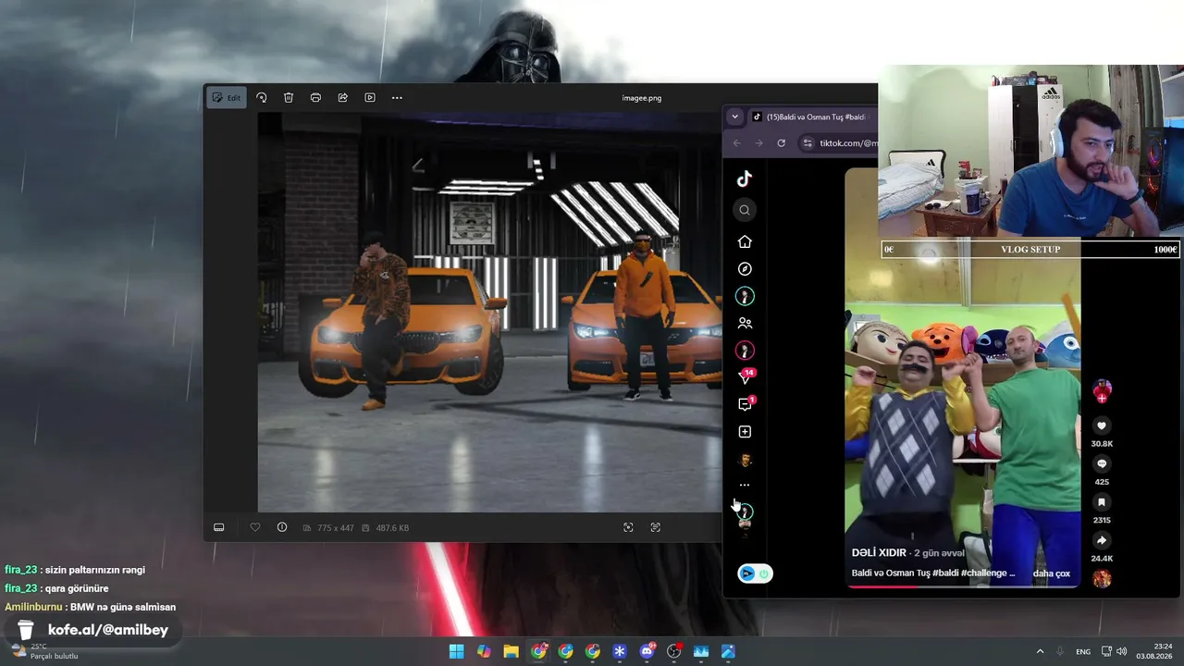1184x666 pixels.
Task: Open DƏLİ XIDIR username link
Action: (x=879, y=552)
